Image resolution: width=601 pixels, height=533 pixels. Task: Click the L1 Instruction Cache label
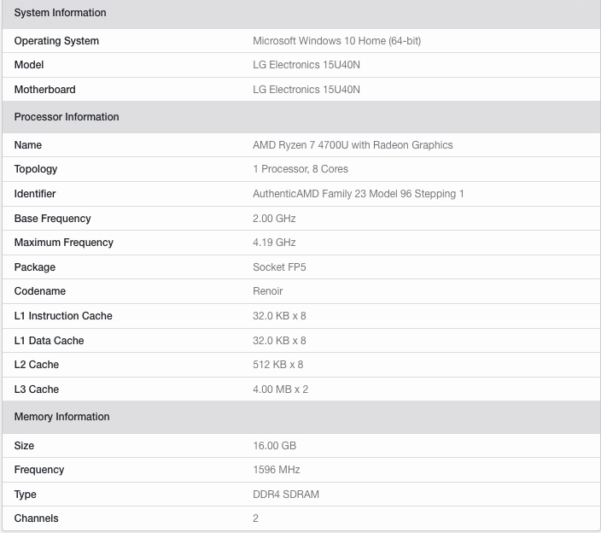click(63, 316)
